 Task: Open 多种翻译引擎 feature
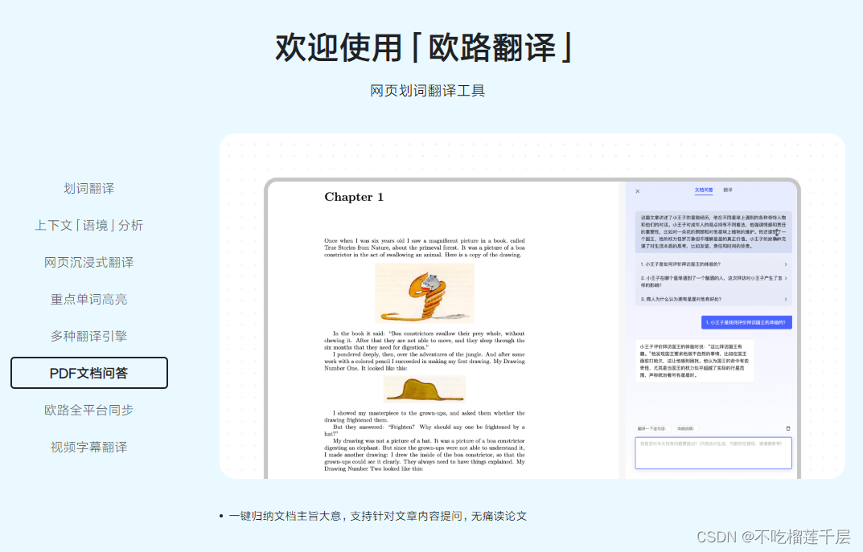88,336
